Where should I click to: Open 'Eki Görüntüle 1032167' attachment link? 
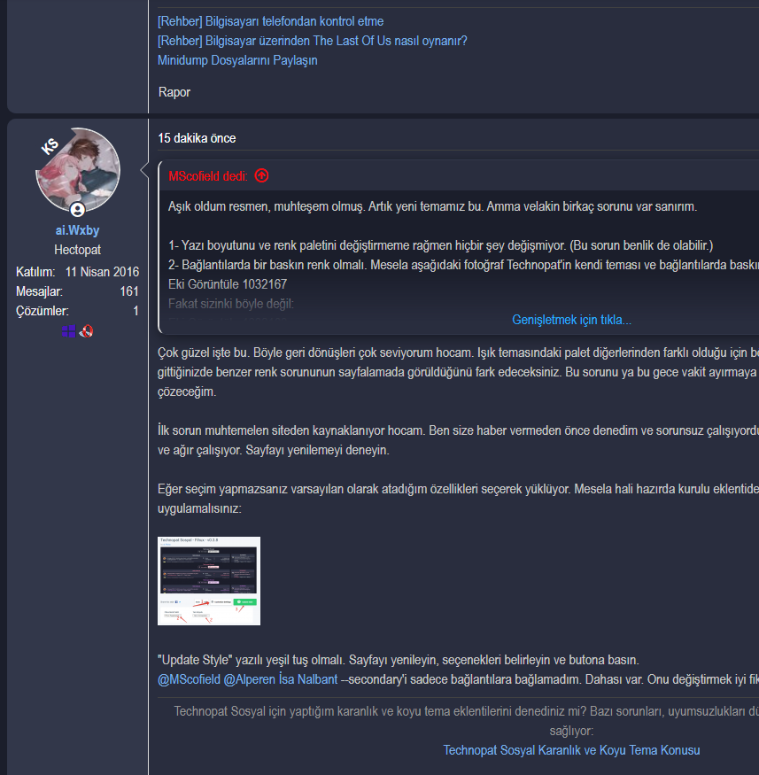pyautogui.click(x=228, y=284)
